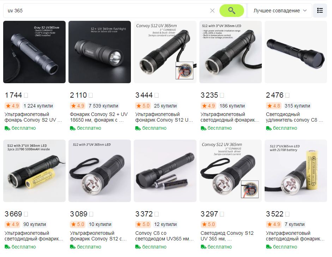Click the free delivery truck icon under price 1 744
332x257 pixels.
click(x=7, y=128)
